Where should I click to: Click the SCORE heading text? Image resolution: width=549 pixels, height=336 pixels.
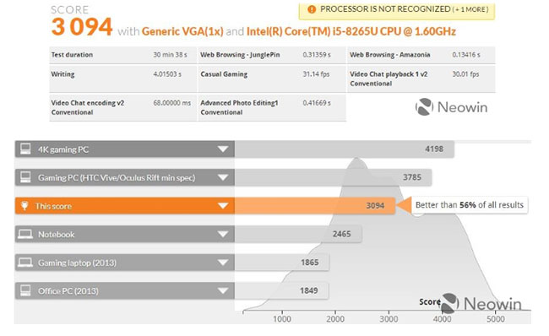[69, 10]
